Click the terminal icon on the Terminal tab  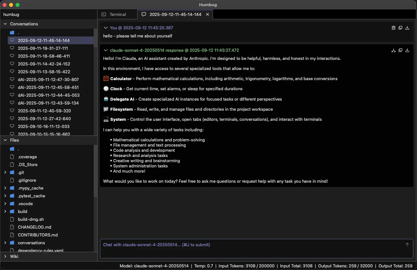104,14
